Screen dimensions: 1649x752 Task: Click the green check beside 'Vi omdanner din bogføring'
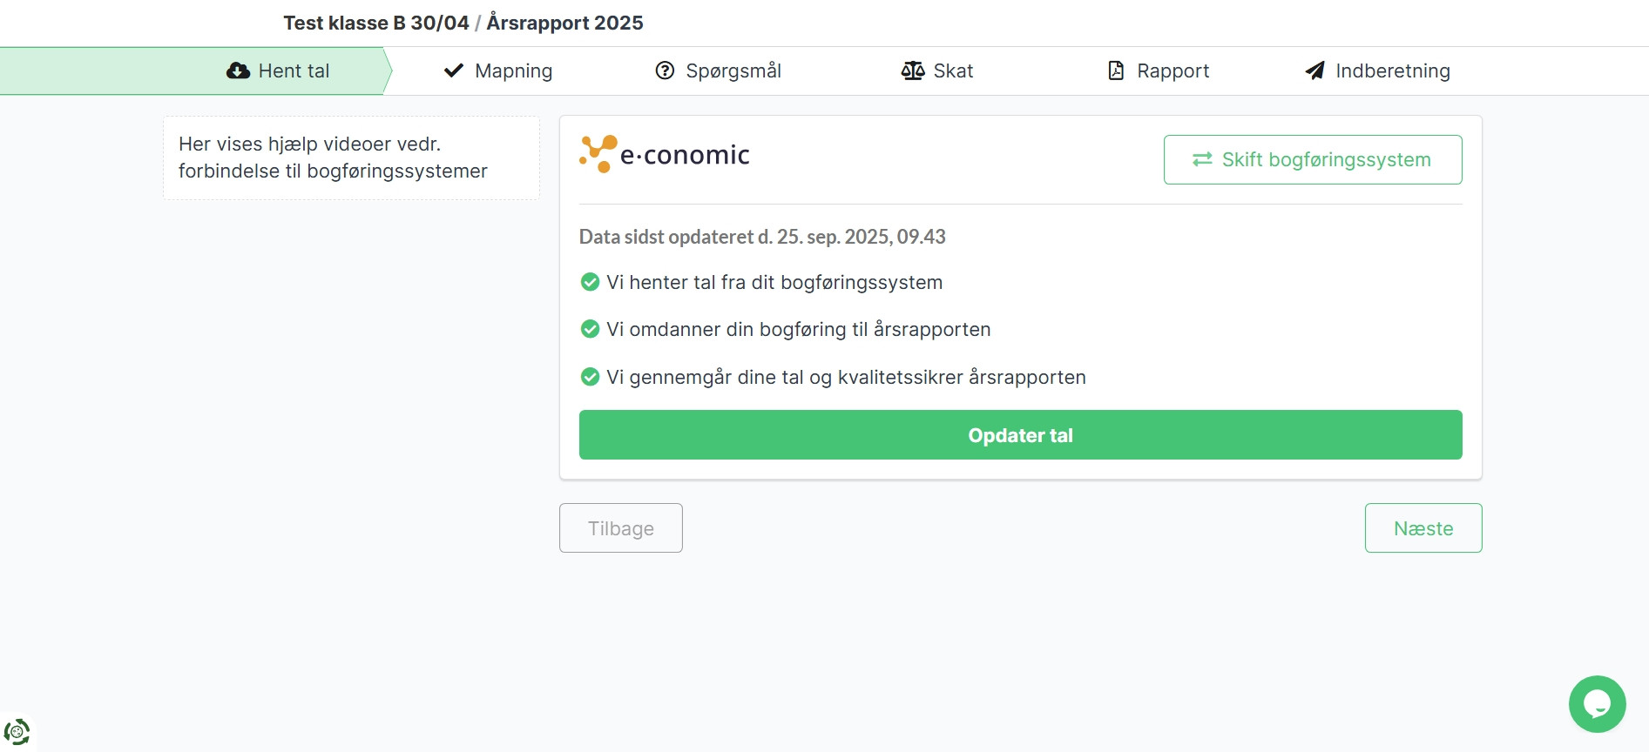[590, 329]
